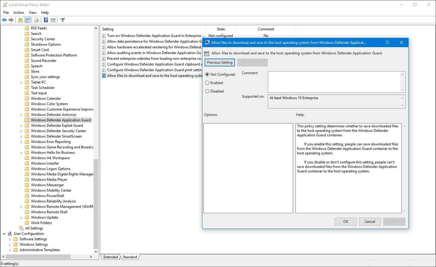Switch to the Extended tab
This screenshot has height=267, width=436.
[110, 257]
